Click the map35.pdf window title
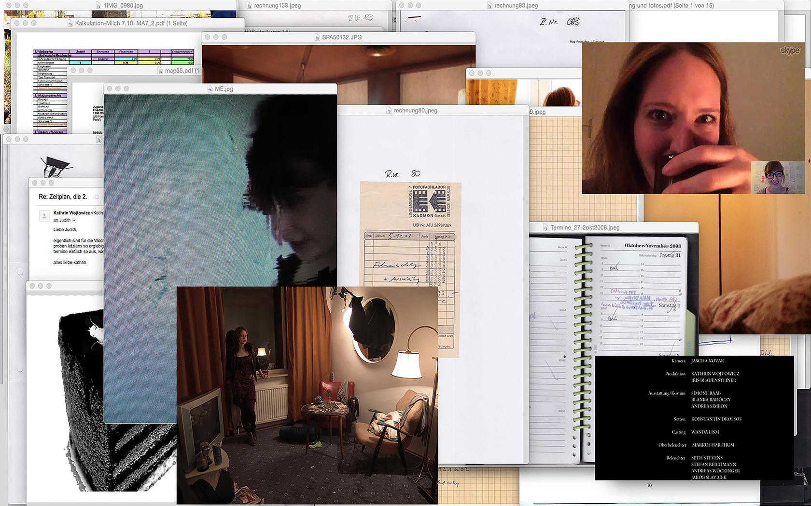The width and height of the screenshot is (811, 506). point(182,70)
